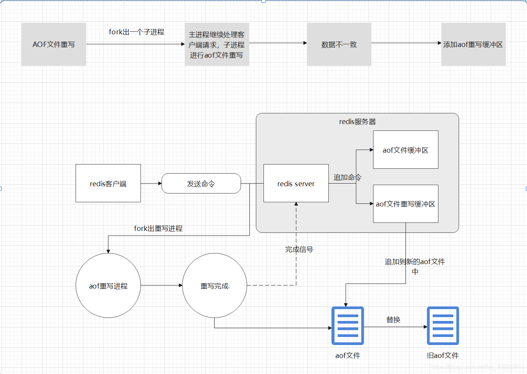The height and width of the screenshot is (374, 527).
Task: Click the 替换 arrow label
Action: click(x=393, y=320)
